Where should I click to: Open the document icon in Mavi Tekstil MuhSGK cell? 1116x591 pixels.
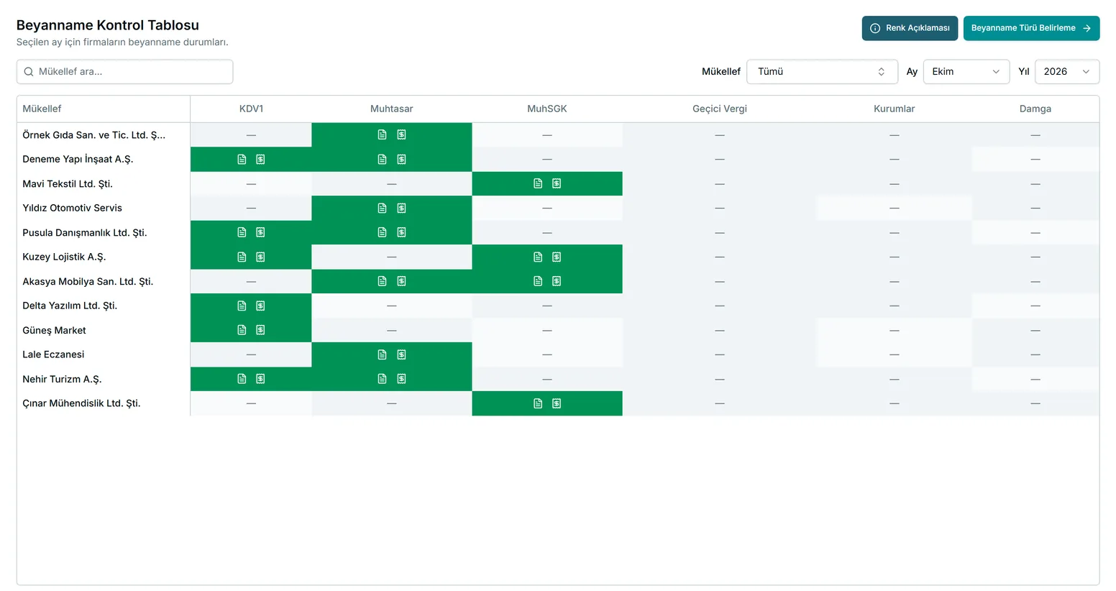pos(538,183)
